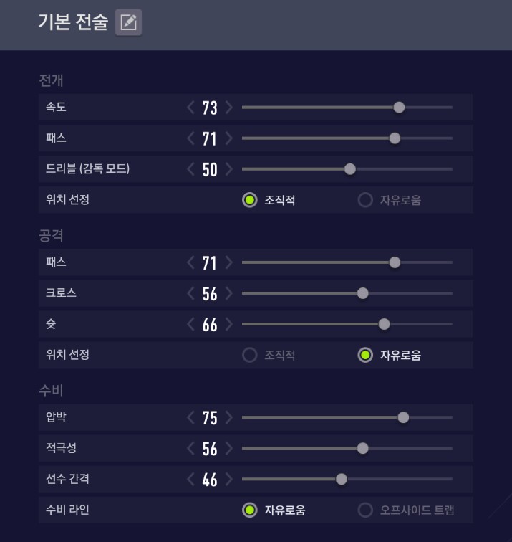The image size is (512, 542).
Task: Select 자유로움 radio for 수비 라인
Action: pyautogui.click(x=250, y=510)
